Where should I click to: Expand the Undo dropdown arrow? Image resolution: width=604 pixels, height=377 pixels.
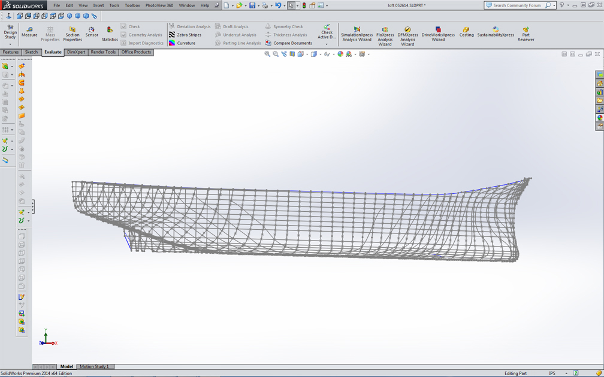tap(284, 6)
